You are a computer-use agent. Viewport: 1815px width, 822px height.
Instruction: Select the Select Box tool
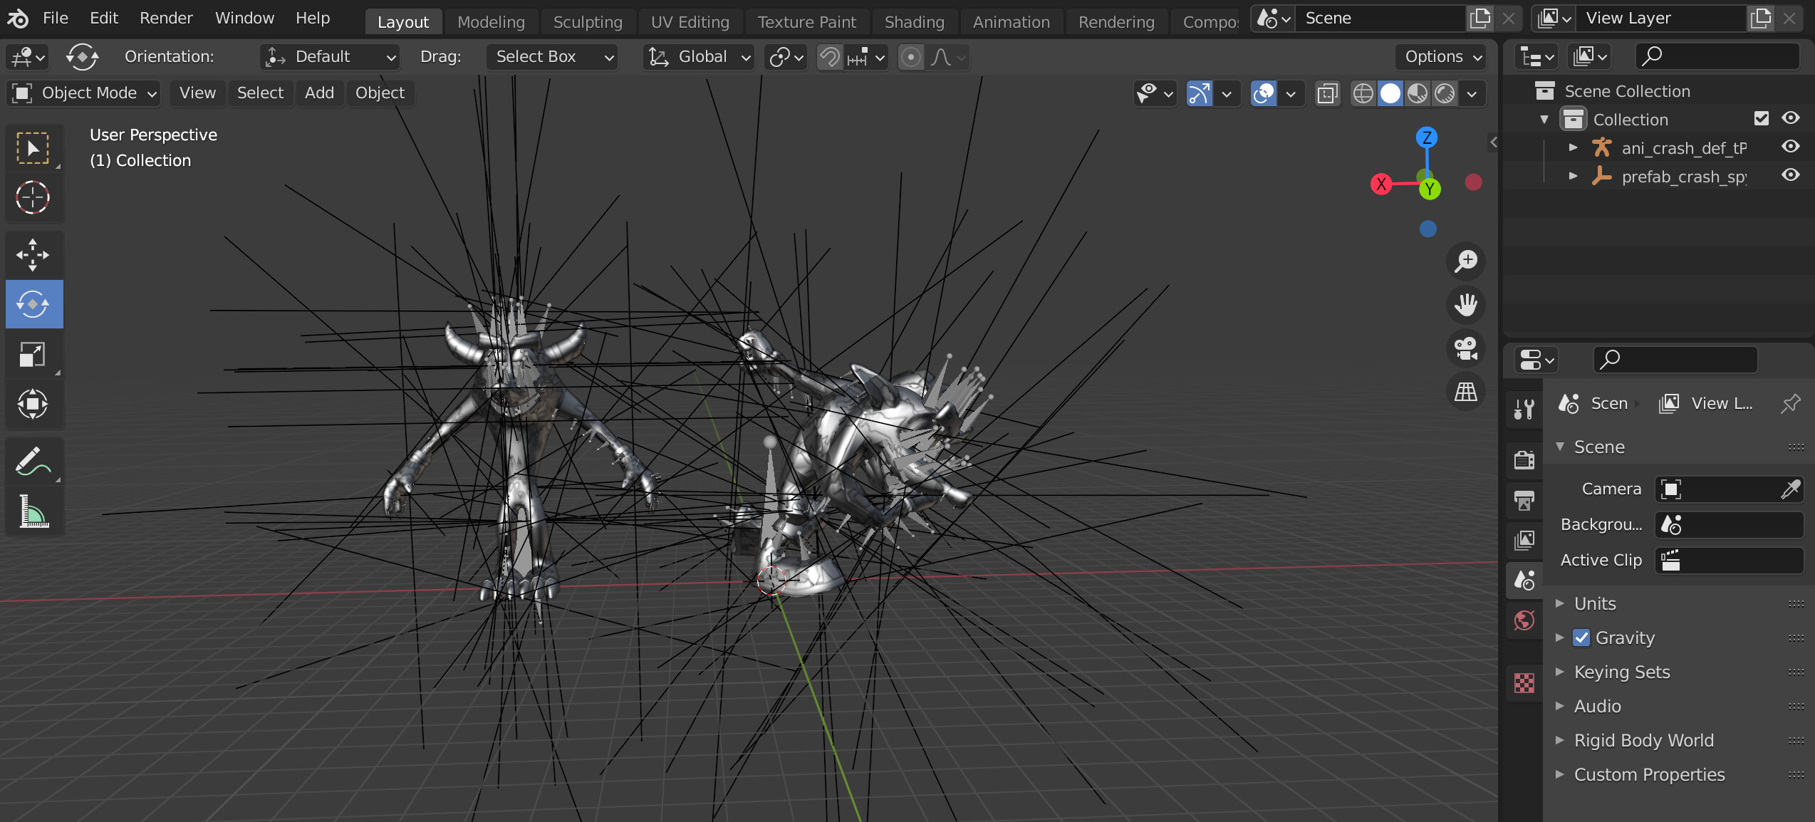pos(33,148)
